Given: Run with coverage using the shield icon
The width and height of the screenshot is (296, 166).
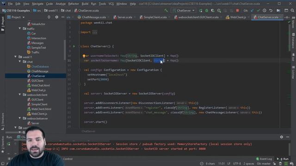Looking at the screenshot, I should point(213,11).
